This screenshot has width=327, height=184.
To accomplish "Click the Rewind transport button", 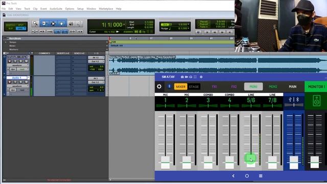I will click(x=215, y=32).
